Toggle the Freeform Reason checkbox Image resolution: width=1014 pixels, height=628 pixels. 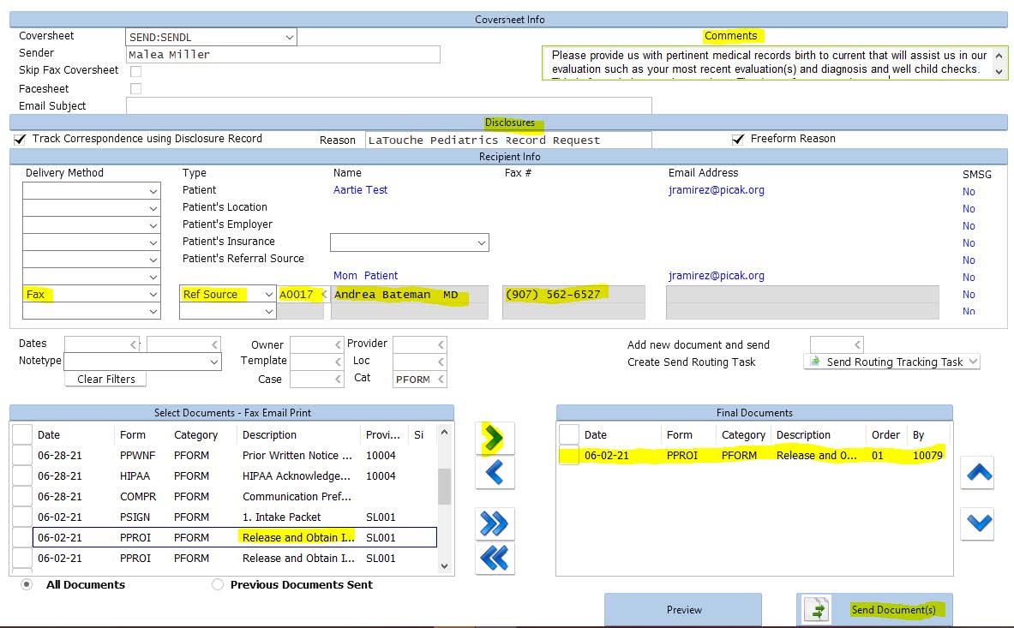pyautogui.click(x=737, y=139)
